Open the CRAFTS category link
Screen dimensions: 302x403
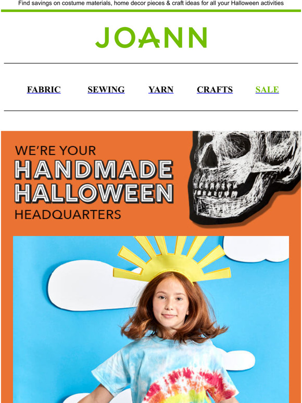click(x=215, y=90)
